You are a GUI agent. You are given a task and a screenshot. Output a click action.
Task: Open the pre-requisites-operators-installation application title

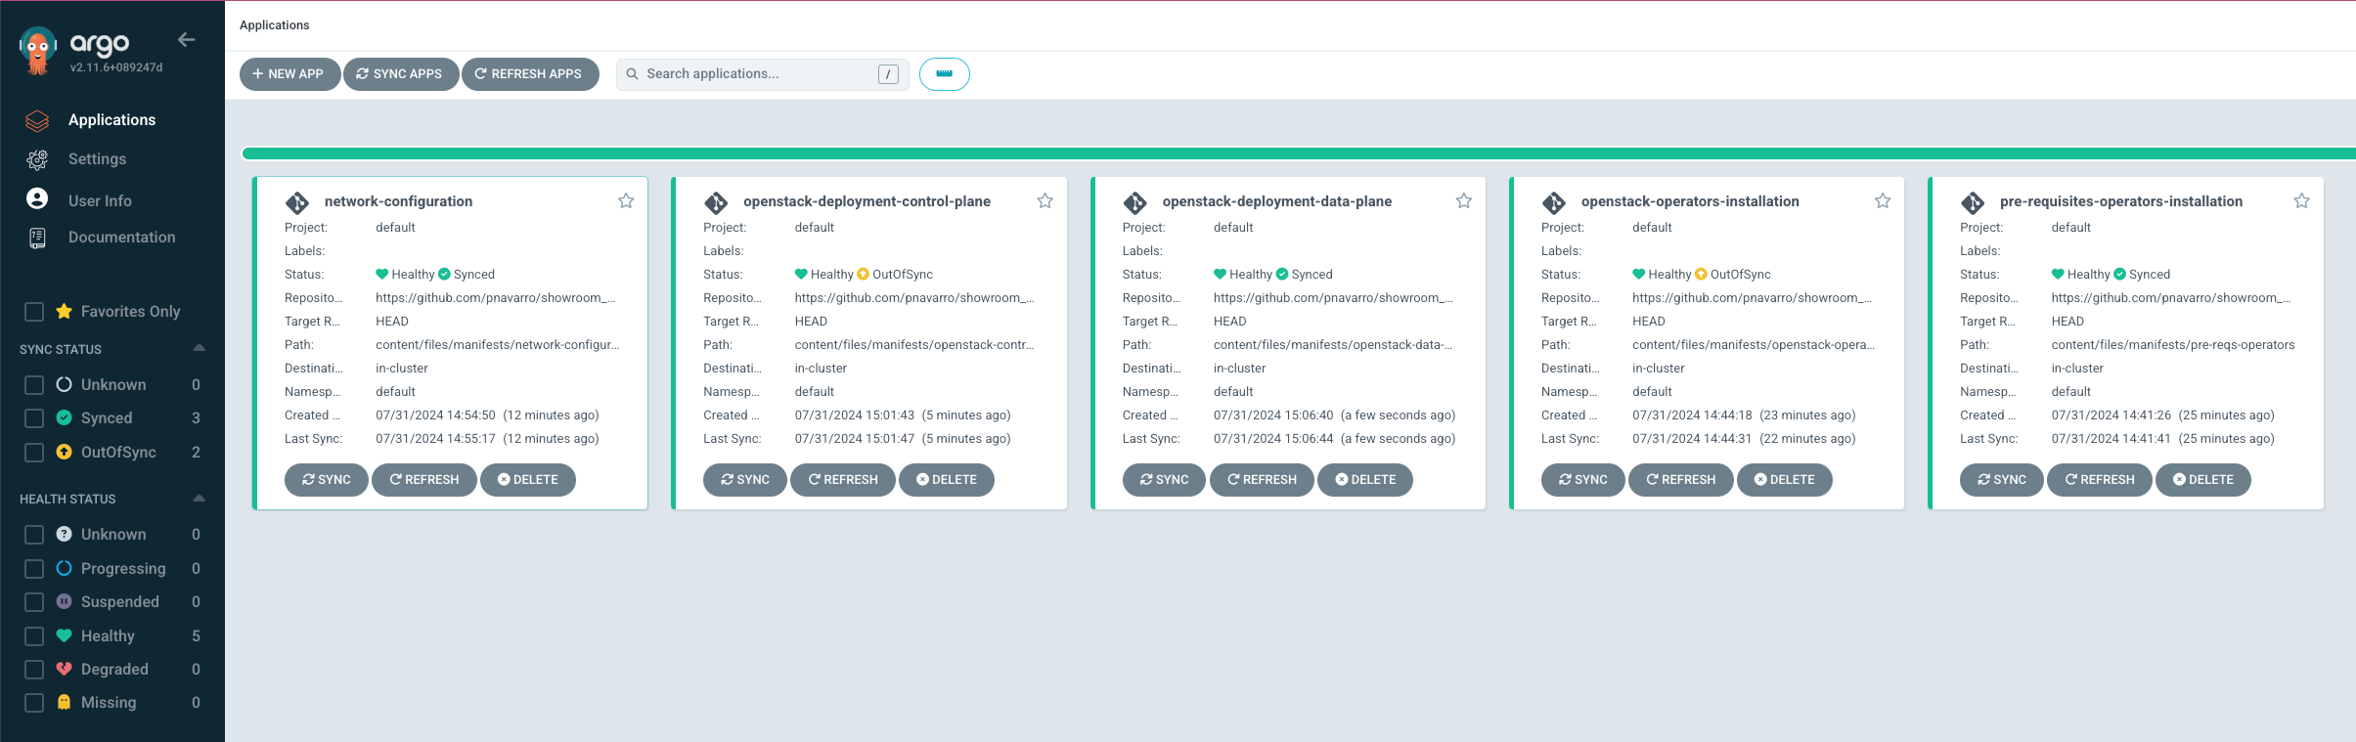coord(2120,201)
